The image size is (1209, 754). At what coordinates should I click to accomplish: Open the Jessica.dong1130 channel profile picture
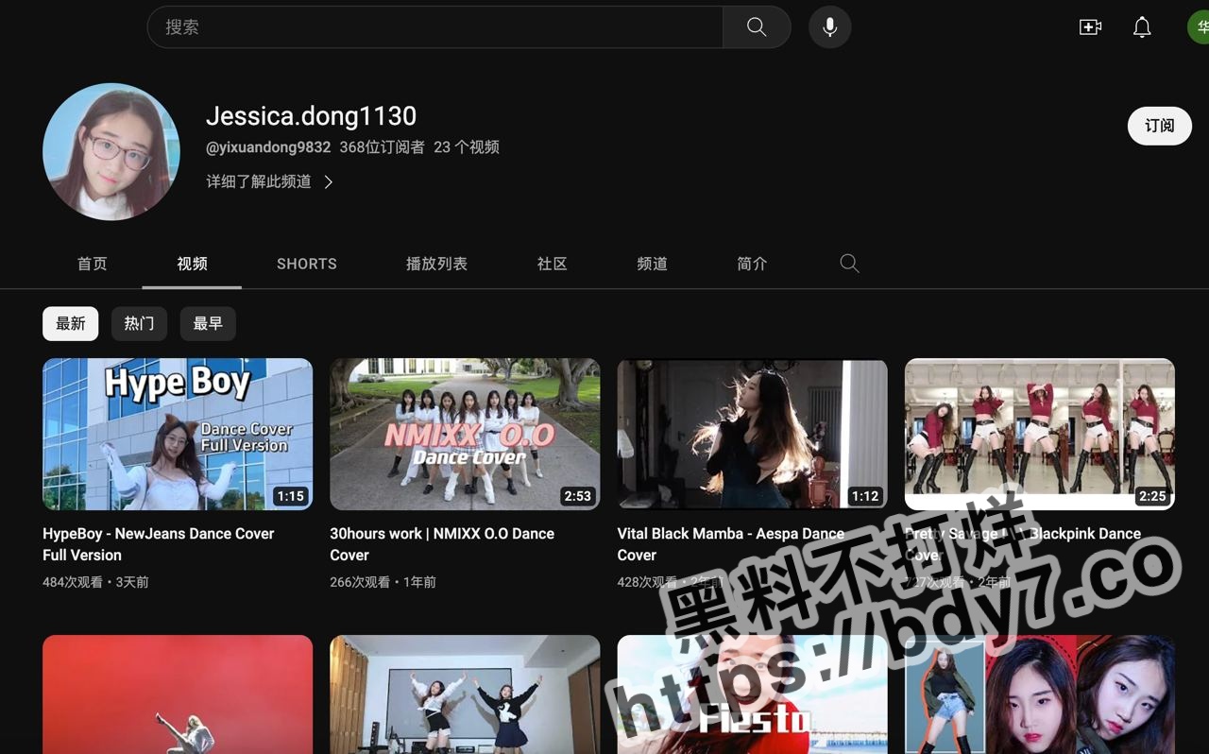[x=111, y=151]
